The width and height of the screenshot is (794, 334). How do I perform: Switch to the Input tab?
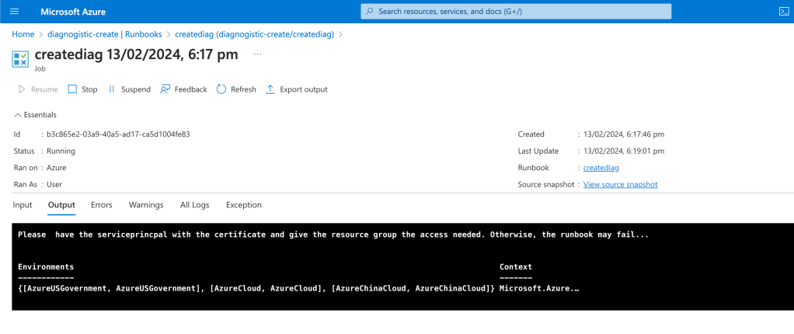23,205
